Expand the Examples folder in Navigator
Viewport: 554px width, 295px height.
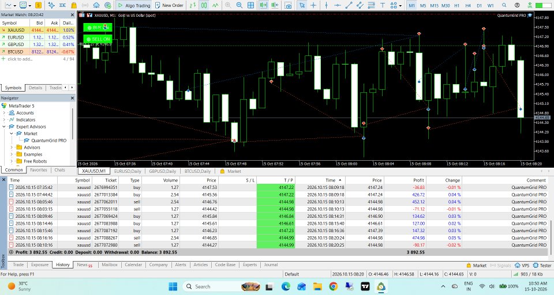12,154
